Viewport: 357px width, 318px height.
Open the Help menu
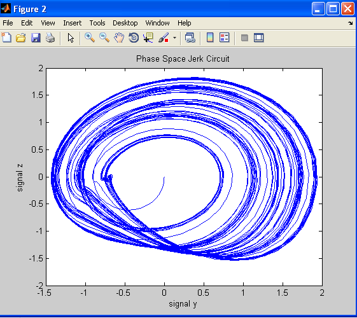pyautogui.click(x=184, y=23)
